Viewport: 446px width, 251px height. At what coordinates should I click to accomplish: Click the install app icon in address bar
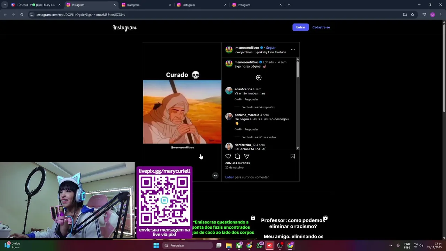click(x=405, y=15)
